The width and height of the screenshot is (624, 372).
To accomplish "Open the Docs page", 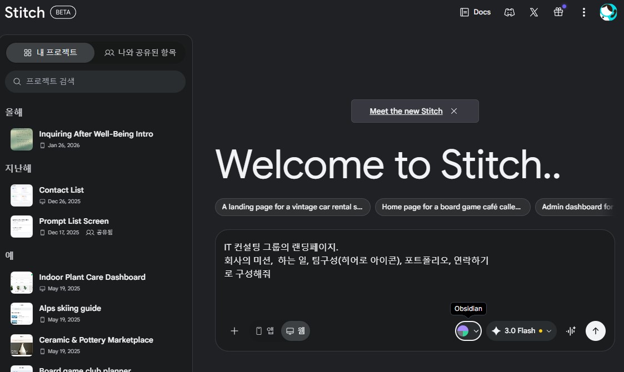I will tap(475, 12).
